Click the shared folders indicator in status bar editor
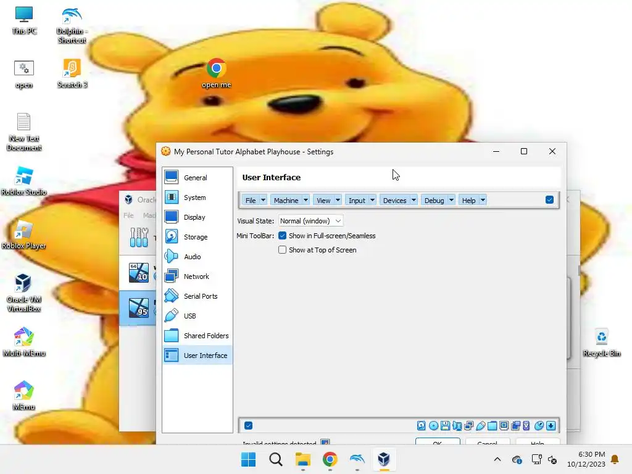The height and width of the screenshot is (474, 632). pyautogui.click(x=492, y=426)
